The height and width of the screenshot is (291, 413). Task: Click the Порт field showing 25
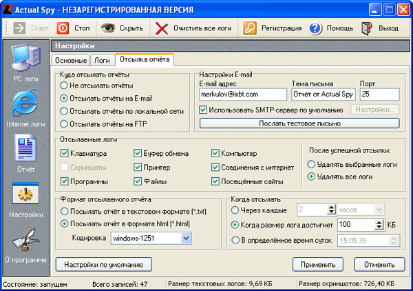(379, 94)
